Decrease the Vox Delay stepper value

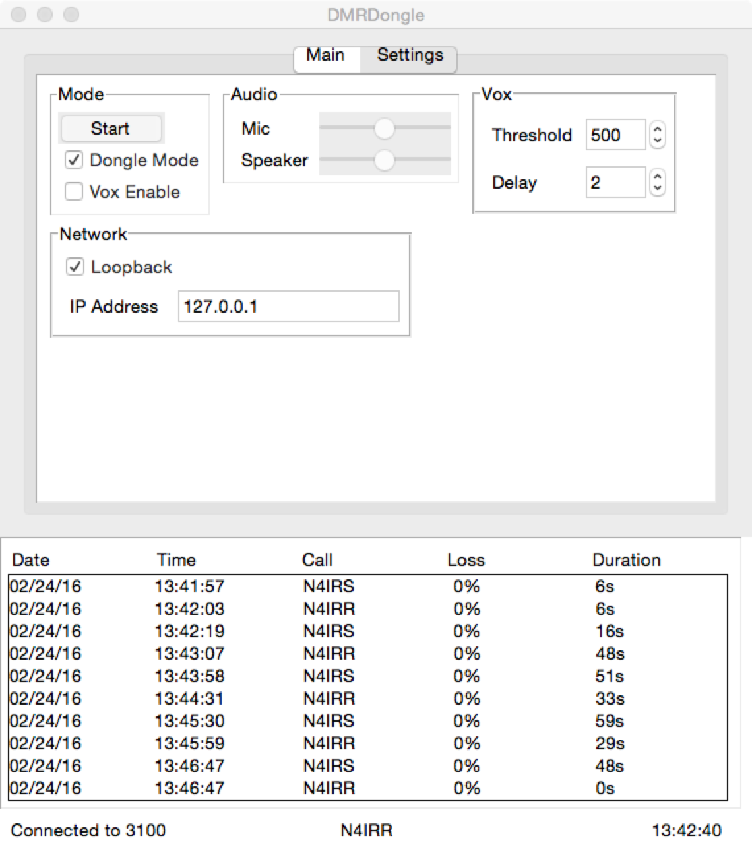657,189
